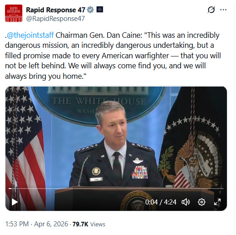Click the 0:04 / 4:24 time display
Screen dimensions: 236x235
161,202
